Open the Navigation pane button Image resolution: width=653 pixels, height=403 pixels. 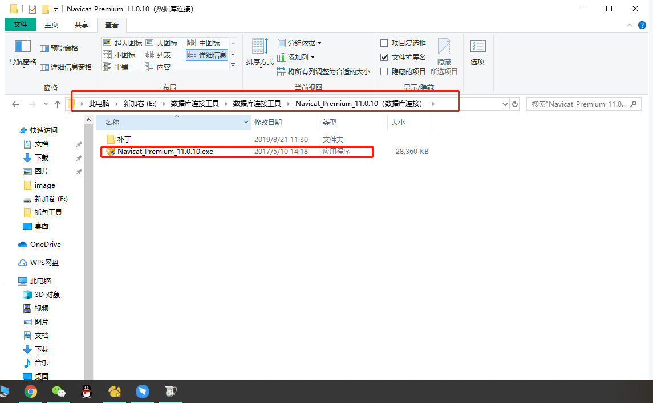coord(22,53)
